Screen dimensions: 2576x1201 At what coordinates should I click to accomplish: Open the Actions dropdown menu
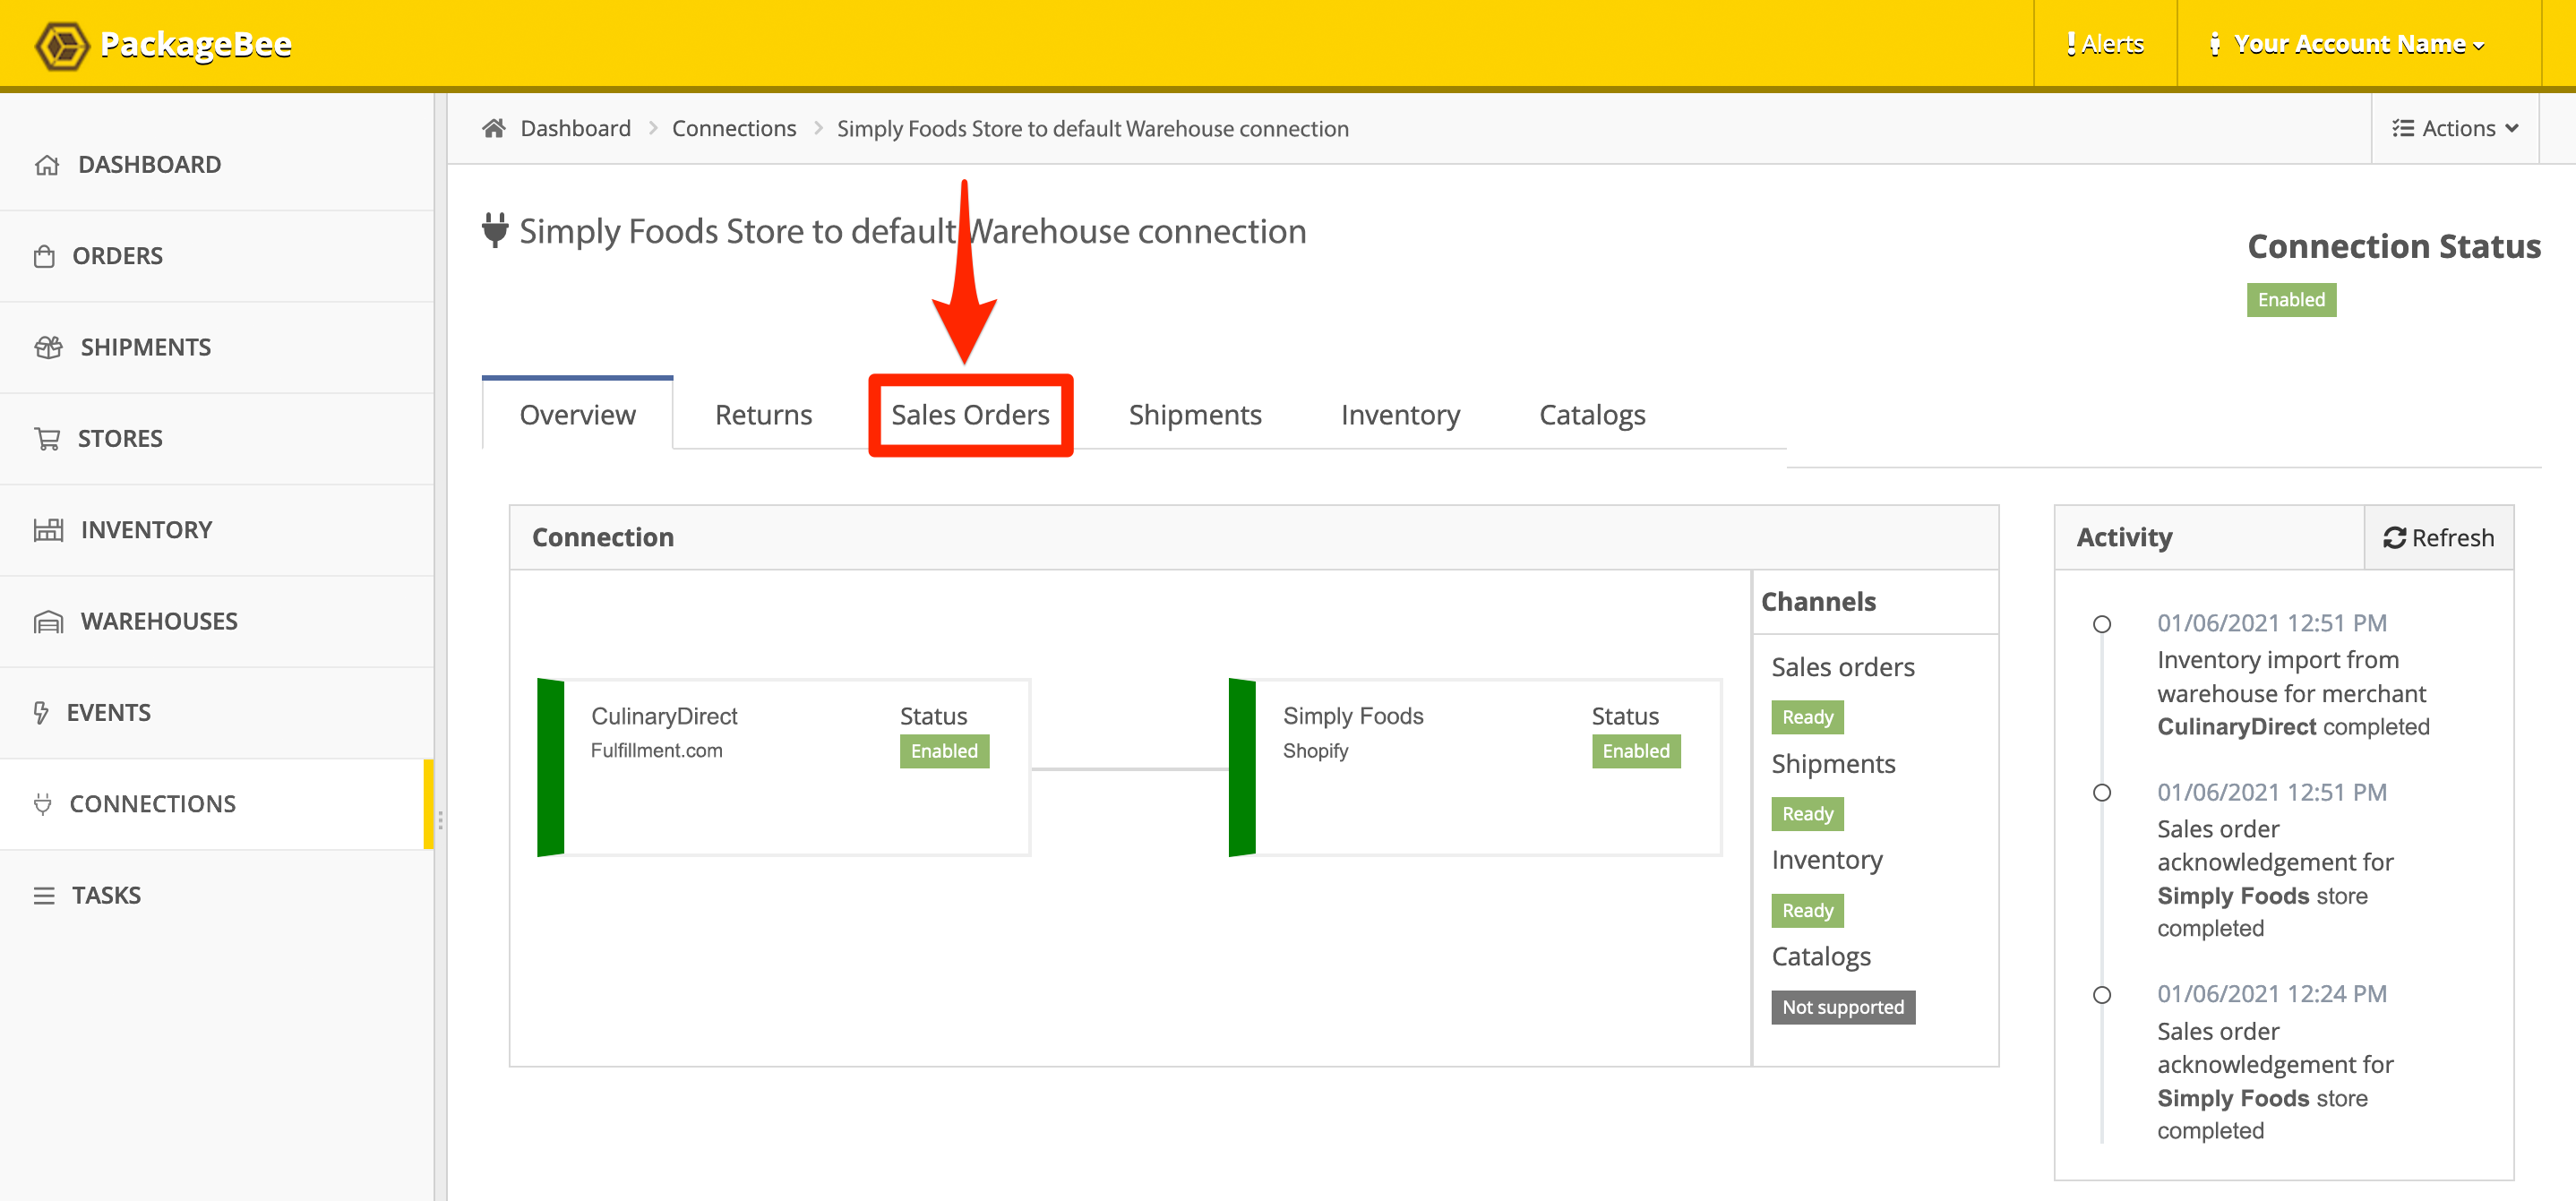2455,128
